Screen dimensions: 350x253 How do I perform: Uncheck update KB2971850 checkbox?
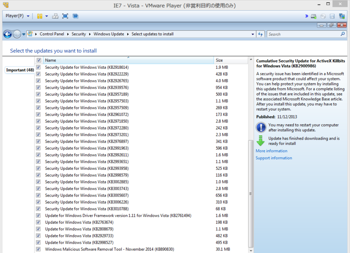(x=38, y=121)
